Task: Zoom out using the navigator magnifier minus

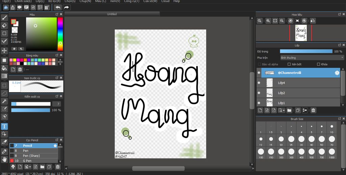Action: 281,21
